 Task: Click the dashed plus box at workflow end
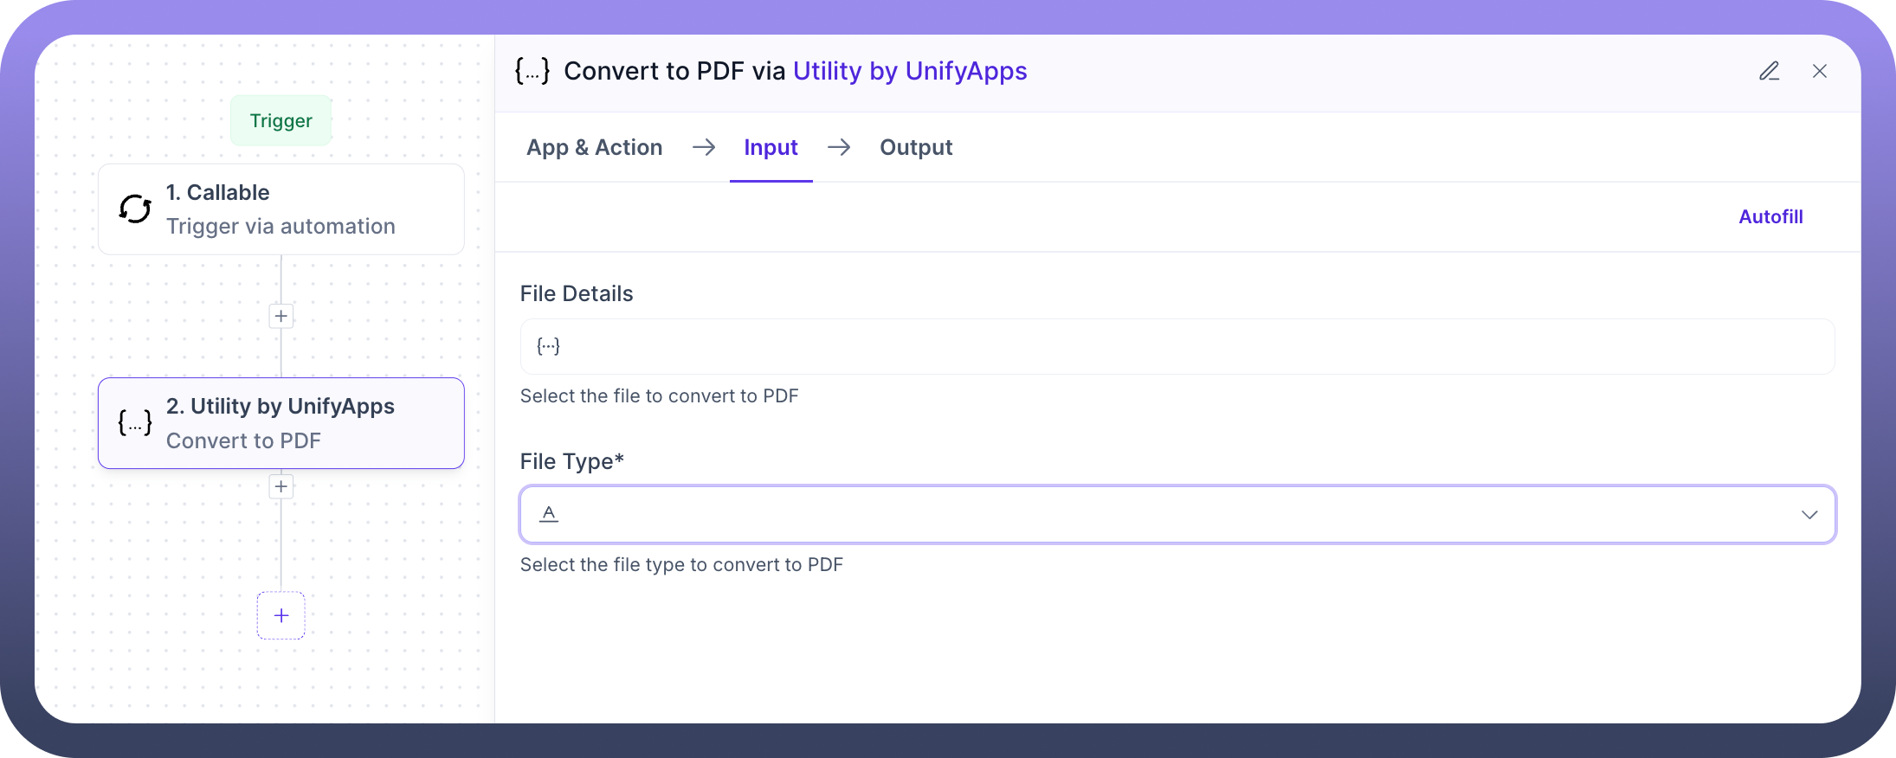click(x=281, y=615)
